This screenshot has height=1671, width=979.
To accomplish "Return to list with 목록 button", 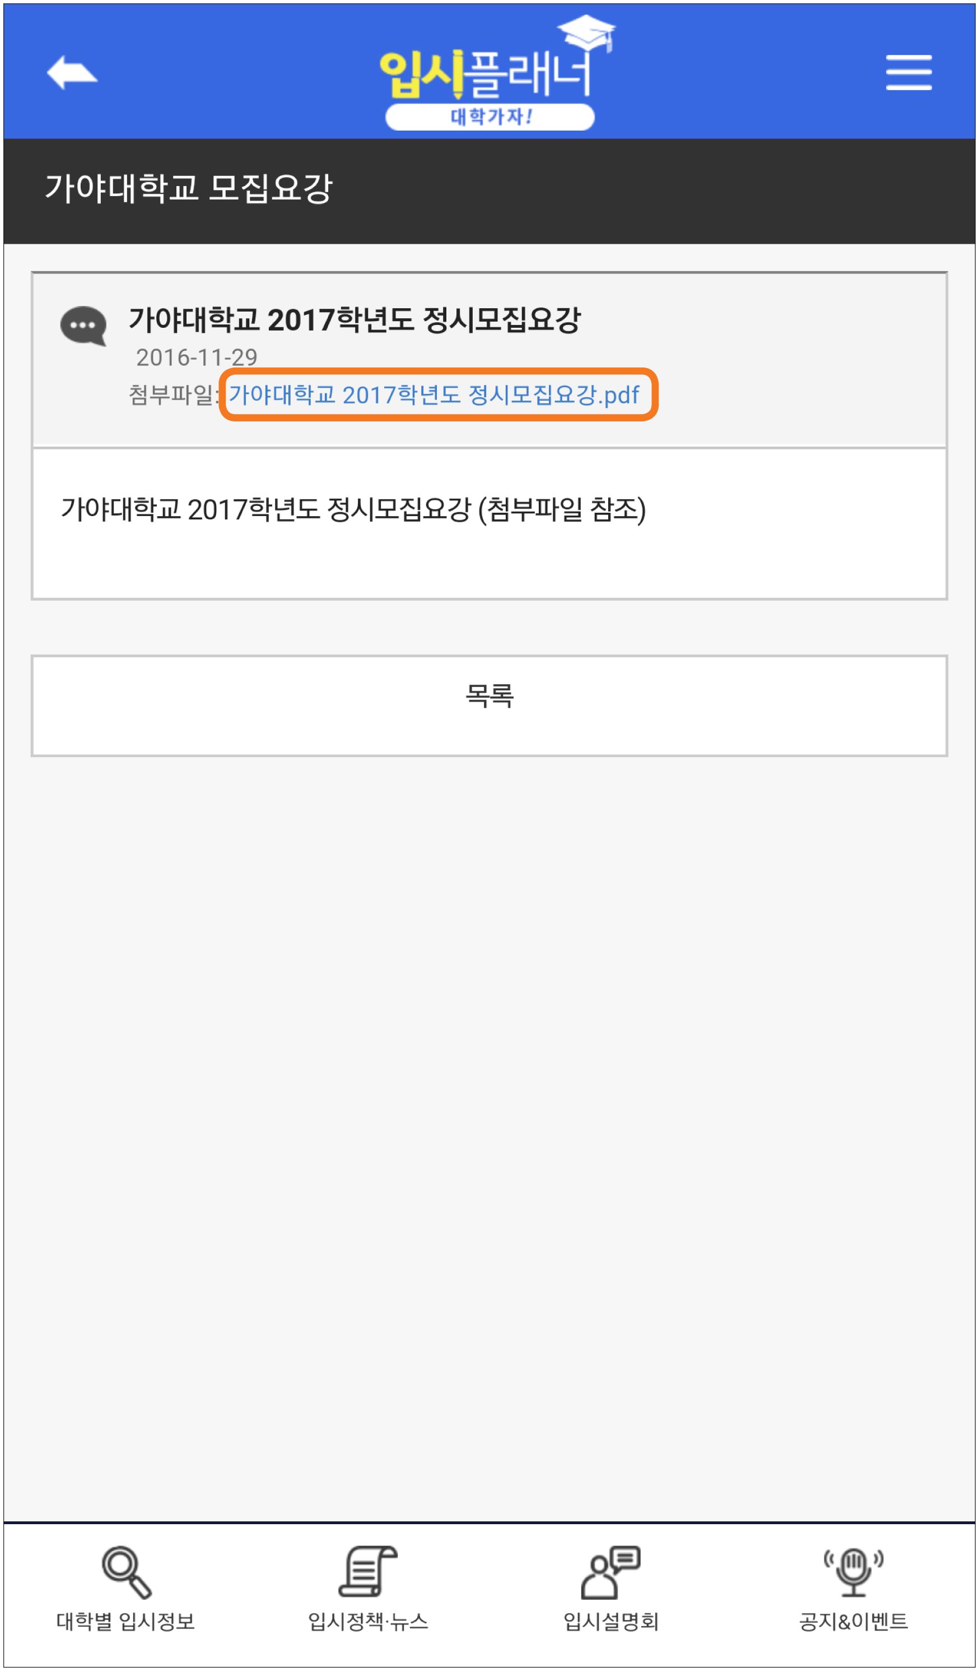I will click(x=489, y=706).
